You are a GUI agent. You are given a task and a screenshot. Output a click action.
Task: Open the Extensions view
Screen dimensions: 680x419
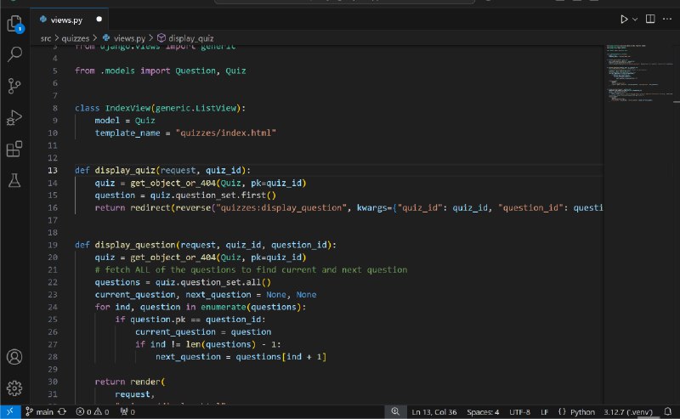click(x=14, y=149)
